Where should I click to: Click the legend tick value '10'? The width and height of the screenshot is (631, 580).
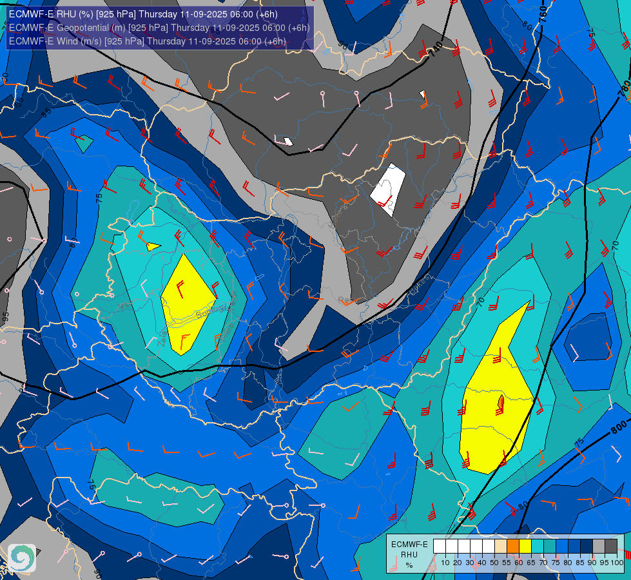(x=445, y=563)
